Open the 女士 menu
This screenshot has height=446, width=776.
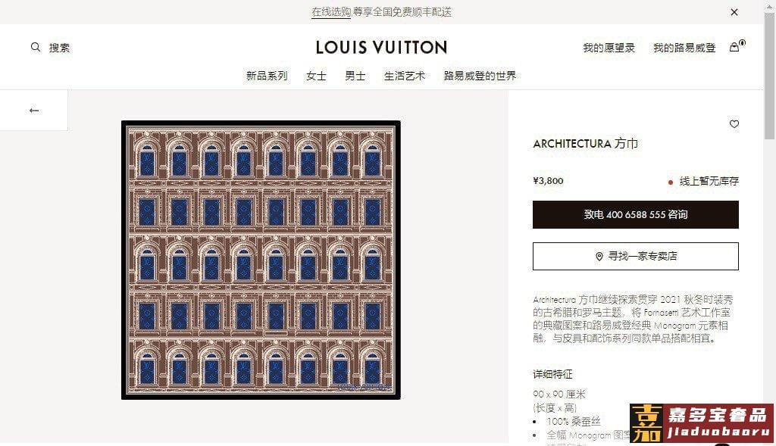coord(316,76)
